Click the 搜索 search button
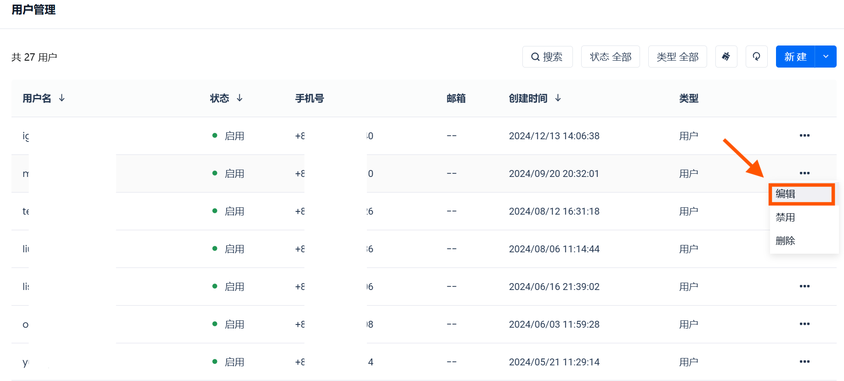This screenshot has width=844, height=381. tap(547, 57)
